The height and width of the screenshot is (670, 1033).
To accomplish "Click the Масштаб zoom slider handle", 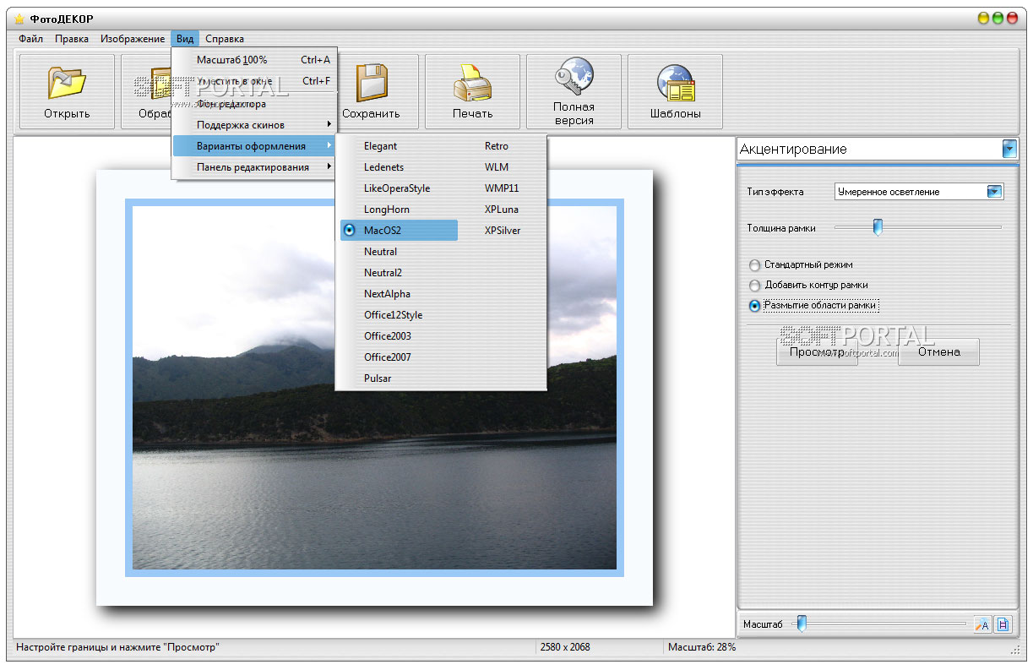I will pyautogui.click(x=802, y=624).
